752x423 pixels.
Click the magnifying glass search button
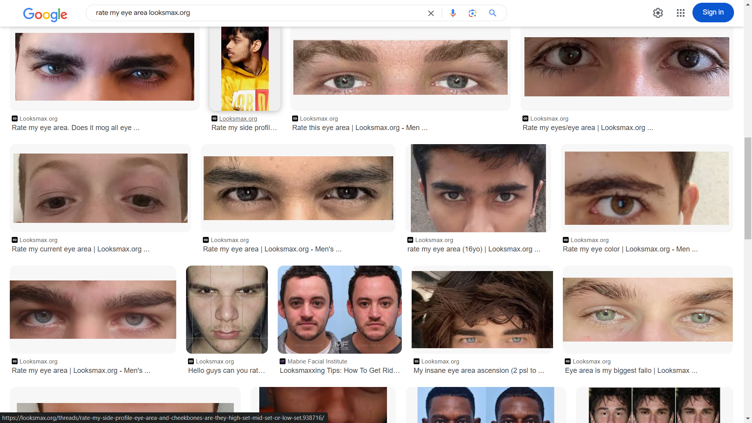[x=493, y=13]
